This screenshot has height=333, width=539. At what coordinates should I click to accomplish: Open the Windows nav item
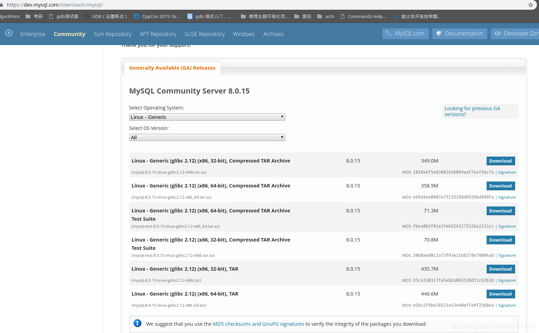[x=244, y=34]
